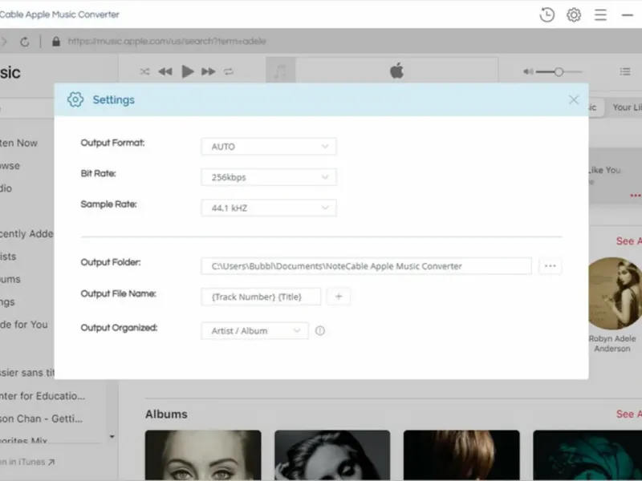Open the Center for Educatio... playlist
The image size is (642, 481).
point(43,396)
